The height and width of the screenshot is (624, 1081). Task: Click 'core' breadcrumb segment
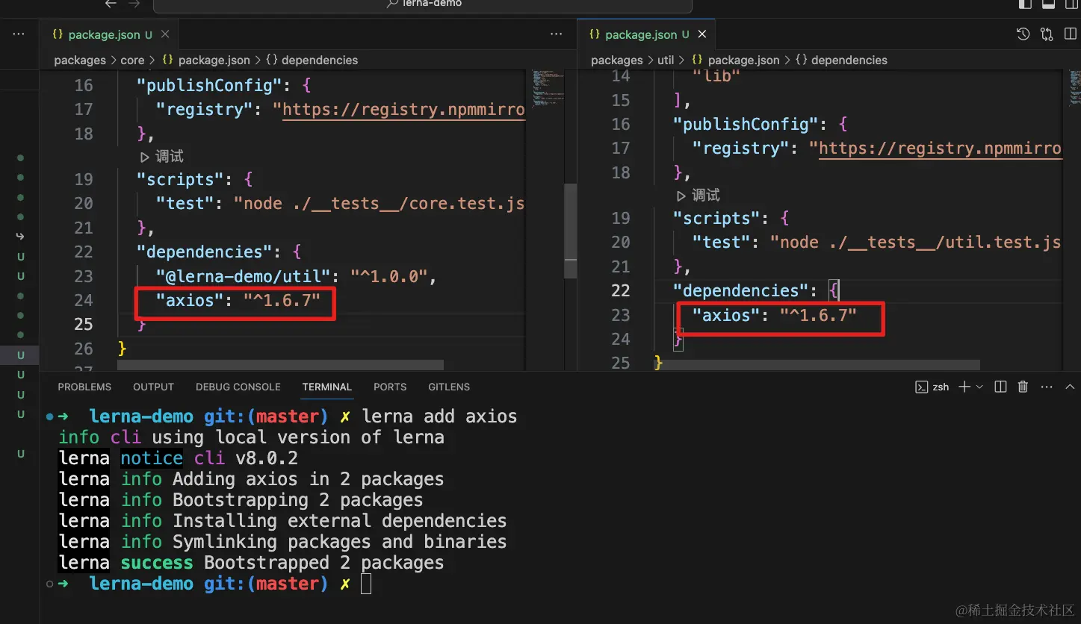tap(132, 60)
